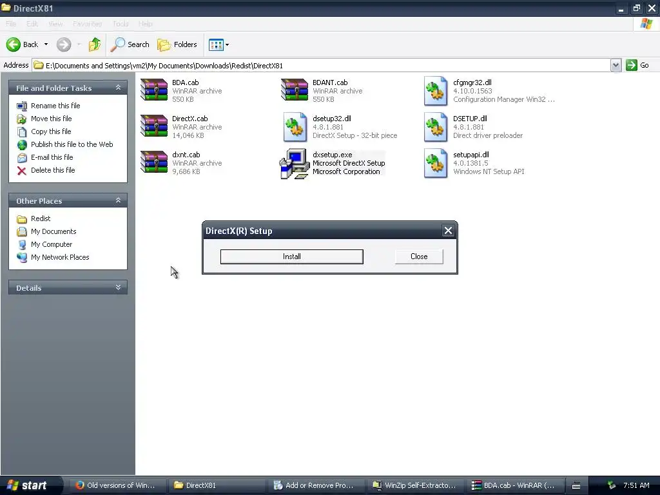Click the Close button in DirectX Setup dialog
The width and height of the screenshot is (660, 495).
(419, 257)
